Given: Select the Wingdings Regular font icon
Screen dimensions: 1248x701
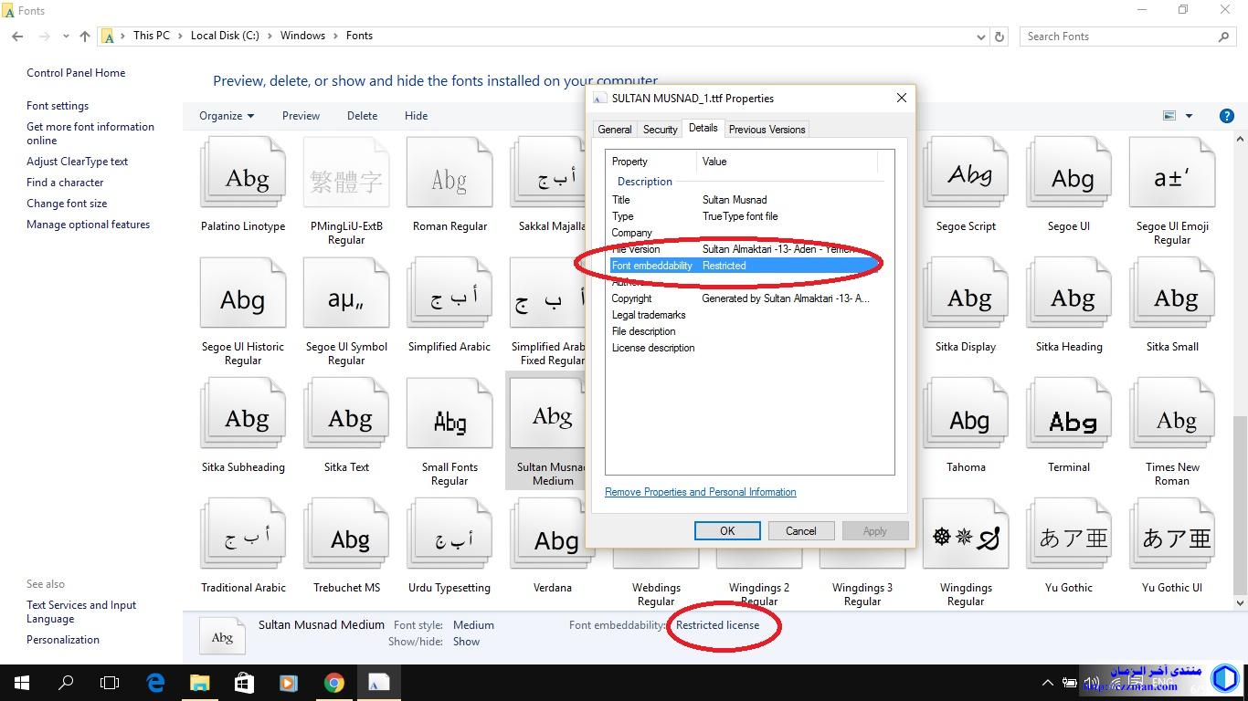Looking at the screenshot, I should point(966,538).
